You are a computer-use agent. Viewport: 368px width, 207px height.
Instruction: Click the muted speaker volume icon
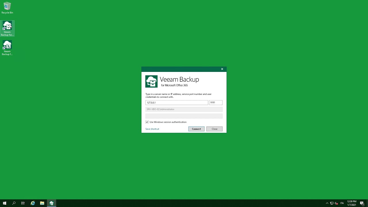coord(336,203)
